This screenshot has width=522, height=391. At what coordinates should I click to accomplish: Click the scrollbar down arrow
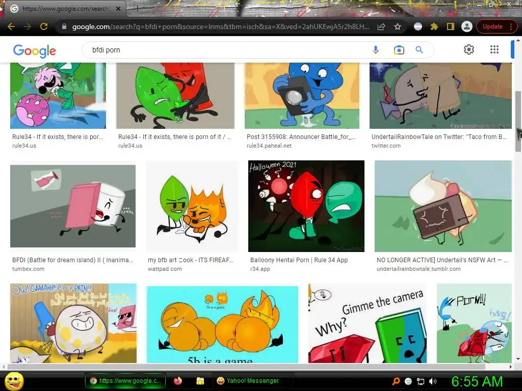tap(518, 359)
